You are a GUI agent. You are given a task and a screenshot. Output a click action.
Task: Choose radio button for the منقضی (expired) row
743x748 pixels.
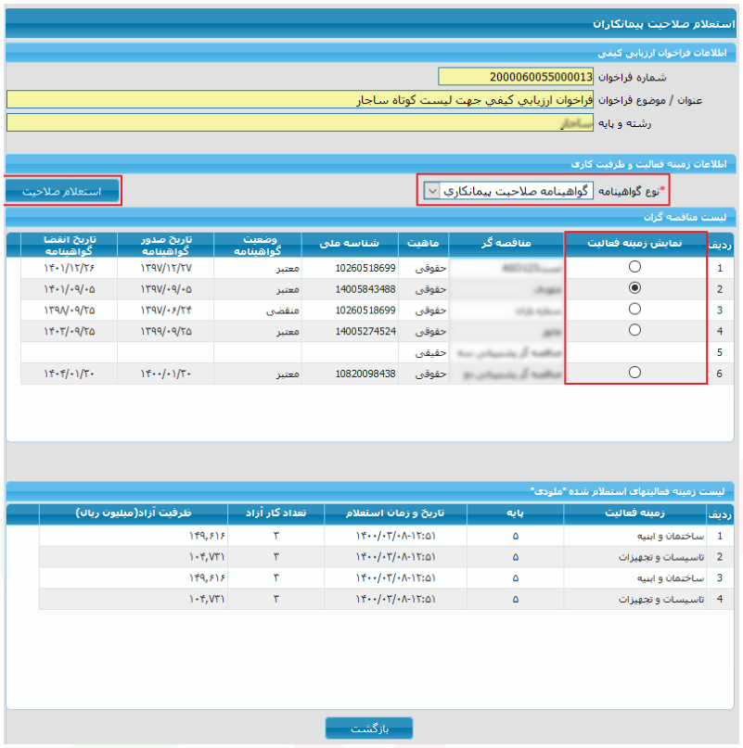[634, 309]
